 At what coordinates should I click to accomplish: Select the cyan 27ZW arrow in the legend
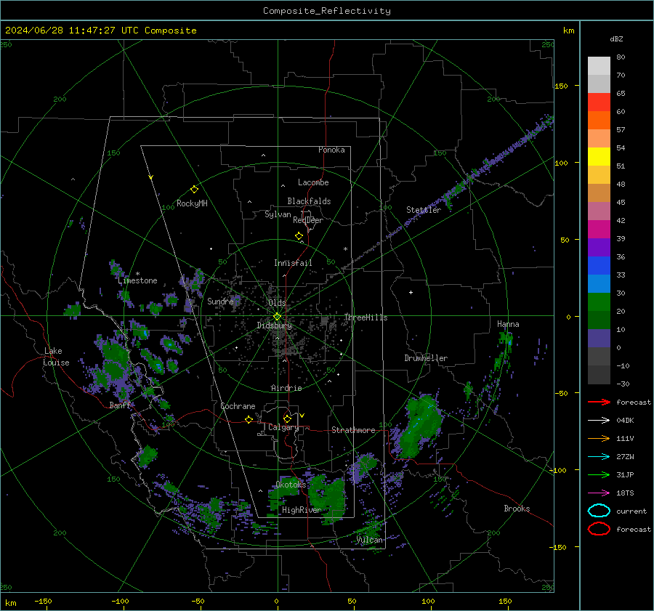(x=599, y=457)
